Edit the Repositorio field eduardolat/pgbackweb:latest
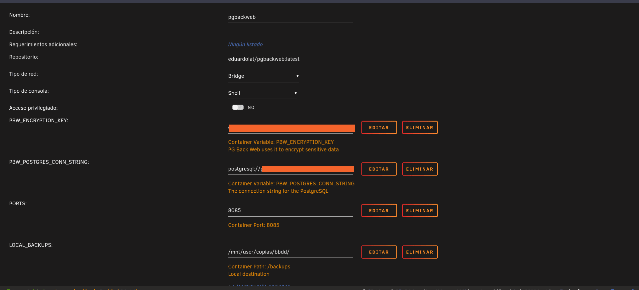The width and height of the screenshot is (639, 290). [x=290, y=59]
